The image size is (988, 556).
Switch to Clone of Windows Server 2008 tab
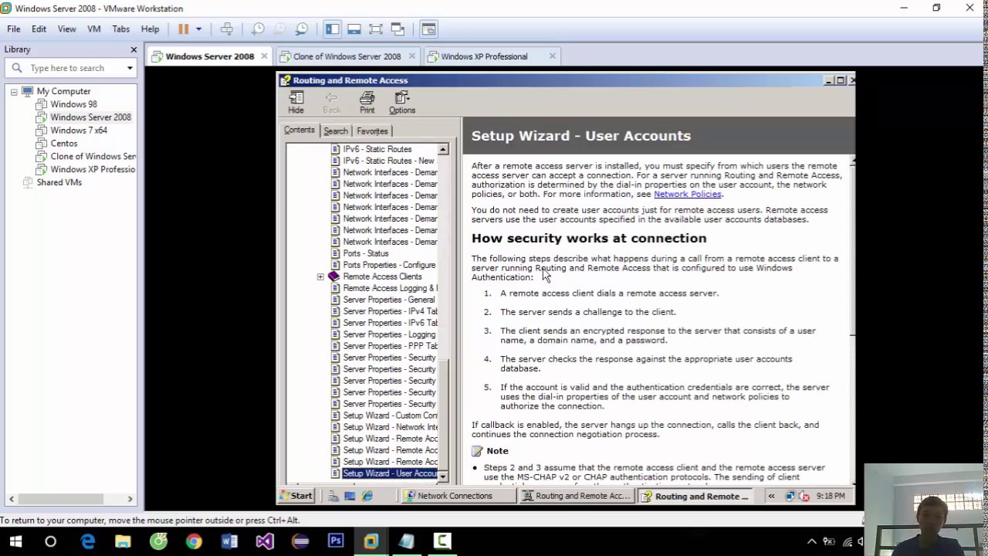click(347, 56)
